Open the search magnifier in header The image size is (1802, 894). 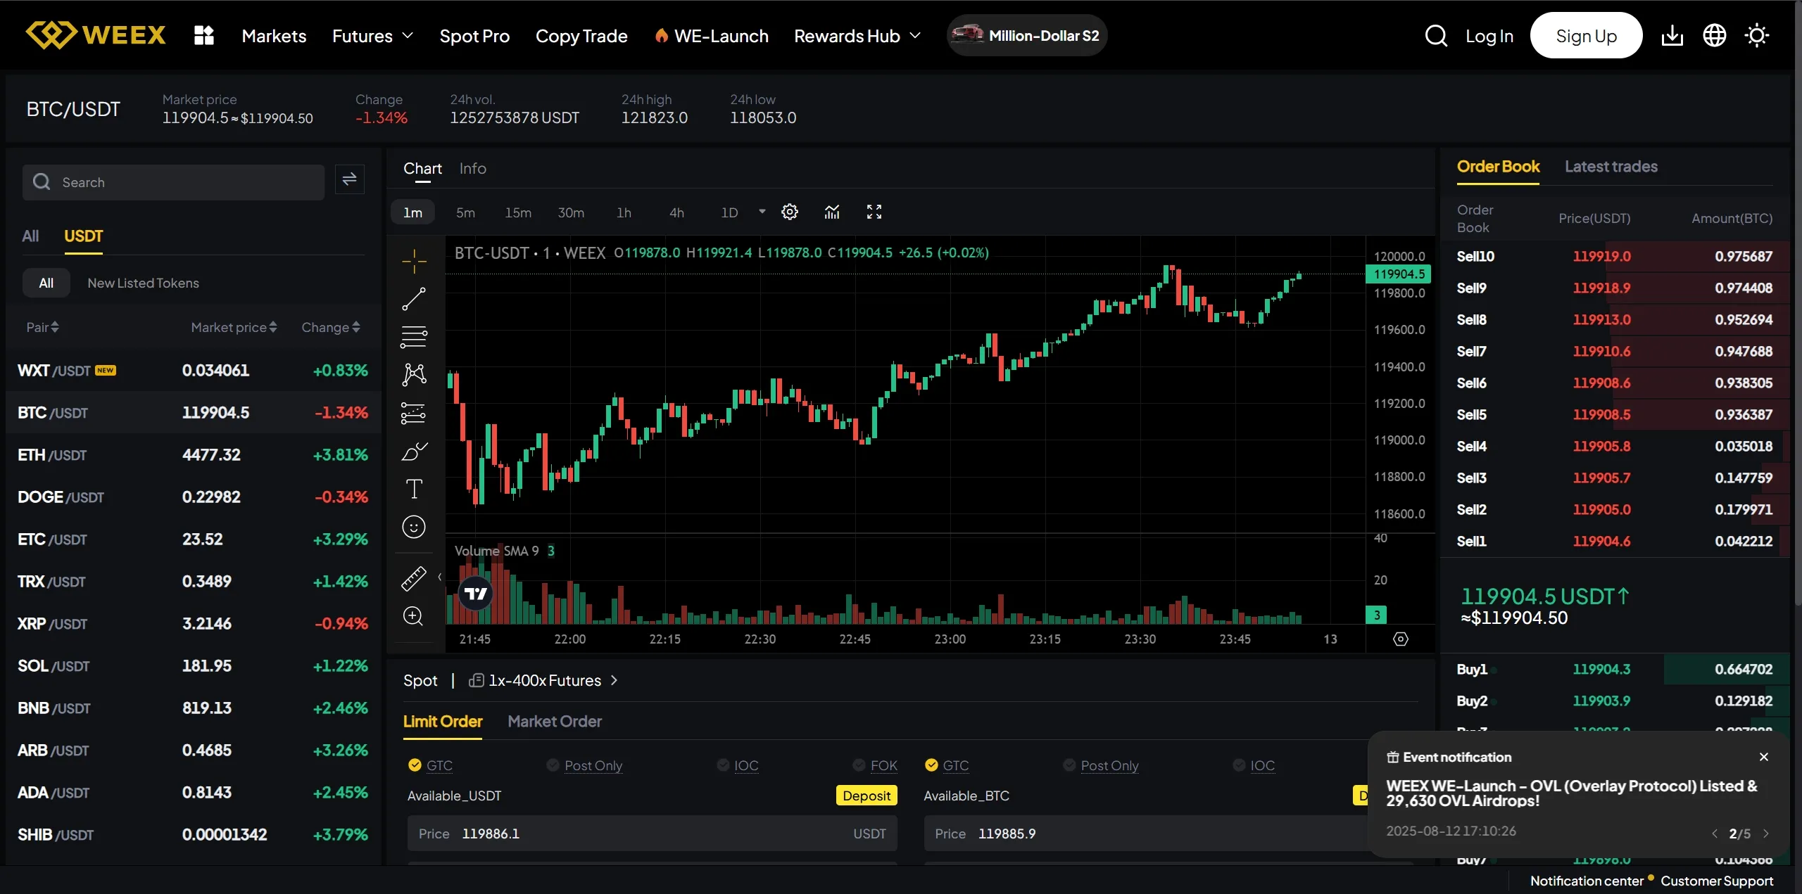[1436, 35]
